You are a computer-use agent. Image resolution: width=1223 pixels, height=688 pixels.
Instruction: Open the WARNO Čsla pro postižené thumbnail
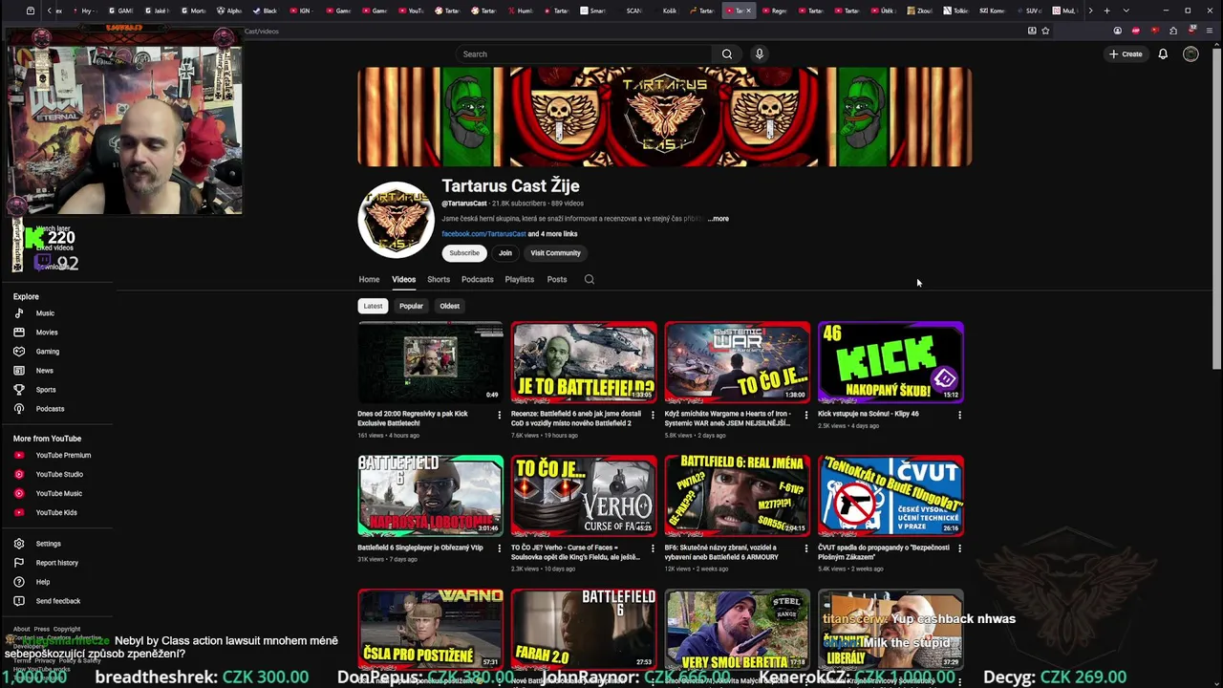[x=431, y=629]
